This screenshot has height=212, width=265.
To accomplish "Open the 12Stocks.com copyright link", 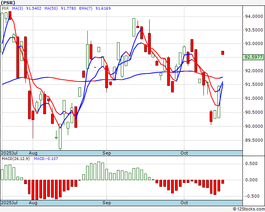I will 249,209.
